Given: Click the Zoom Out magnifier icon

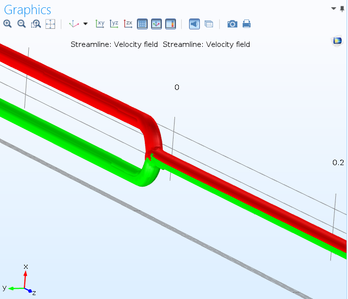Looking at the screenshot, I should (x=21, y=23).
